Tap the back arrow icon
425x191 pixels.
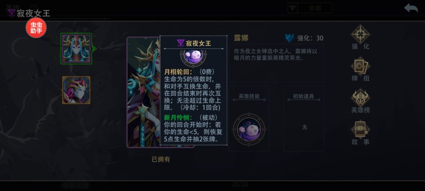pos(411,8)
